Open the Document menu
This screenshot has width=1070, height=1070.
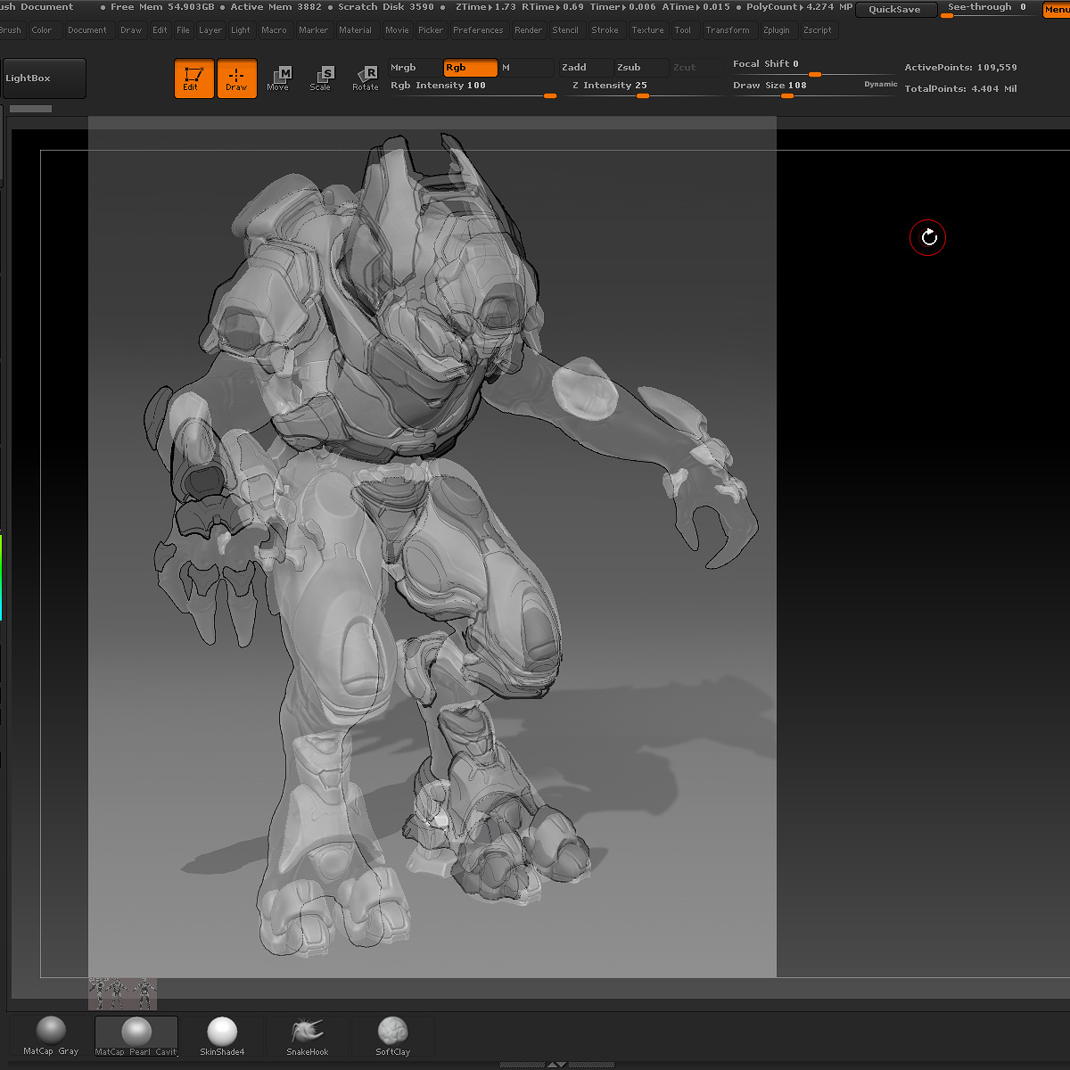87,30
